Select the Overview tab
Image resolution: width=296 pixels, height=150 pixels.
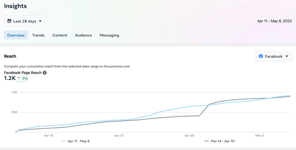16,35
